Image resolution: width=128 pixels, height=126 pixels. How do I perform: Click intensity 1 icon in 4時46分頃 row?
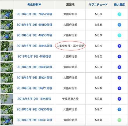click(x=119, y=46)
